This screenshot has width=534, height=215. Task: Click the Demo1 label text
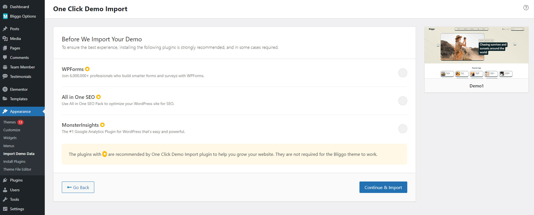[476, 86]
